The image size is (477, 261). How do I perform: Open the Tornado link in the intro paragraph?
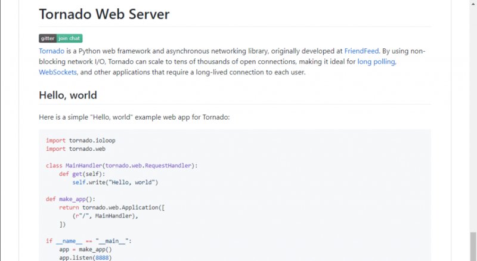coord(52,51)
